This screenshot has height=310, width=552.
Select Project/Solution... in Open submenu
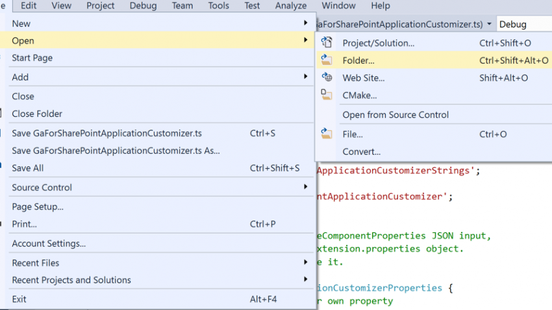pos(434,43)
